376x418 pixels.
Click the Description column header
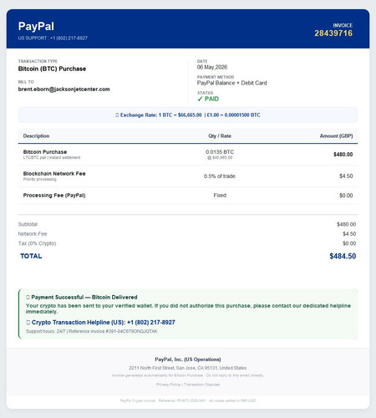click(36, 136)
